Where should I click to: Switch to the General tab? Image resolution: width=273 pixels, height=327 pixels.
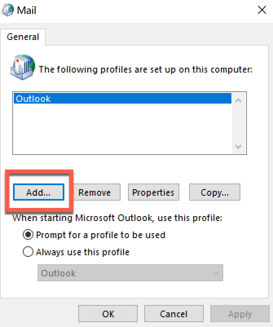click(23, 37)
